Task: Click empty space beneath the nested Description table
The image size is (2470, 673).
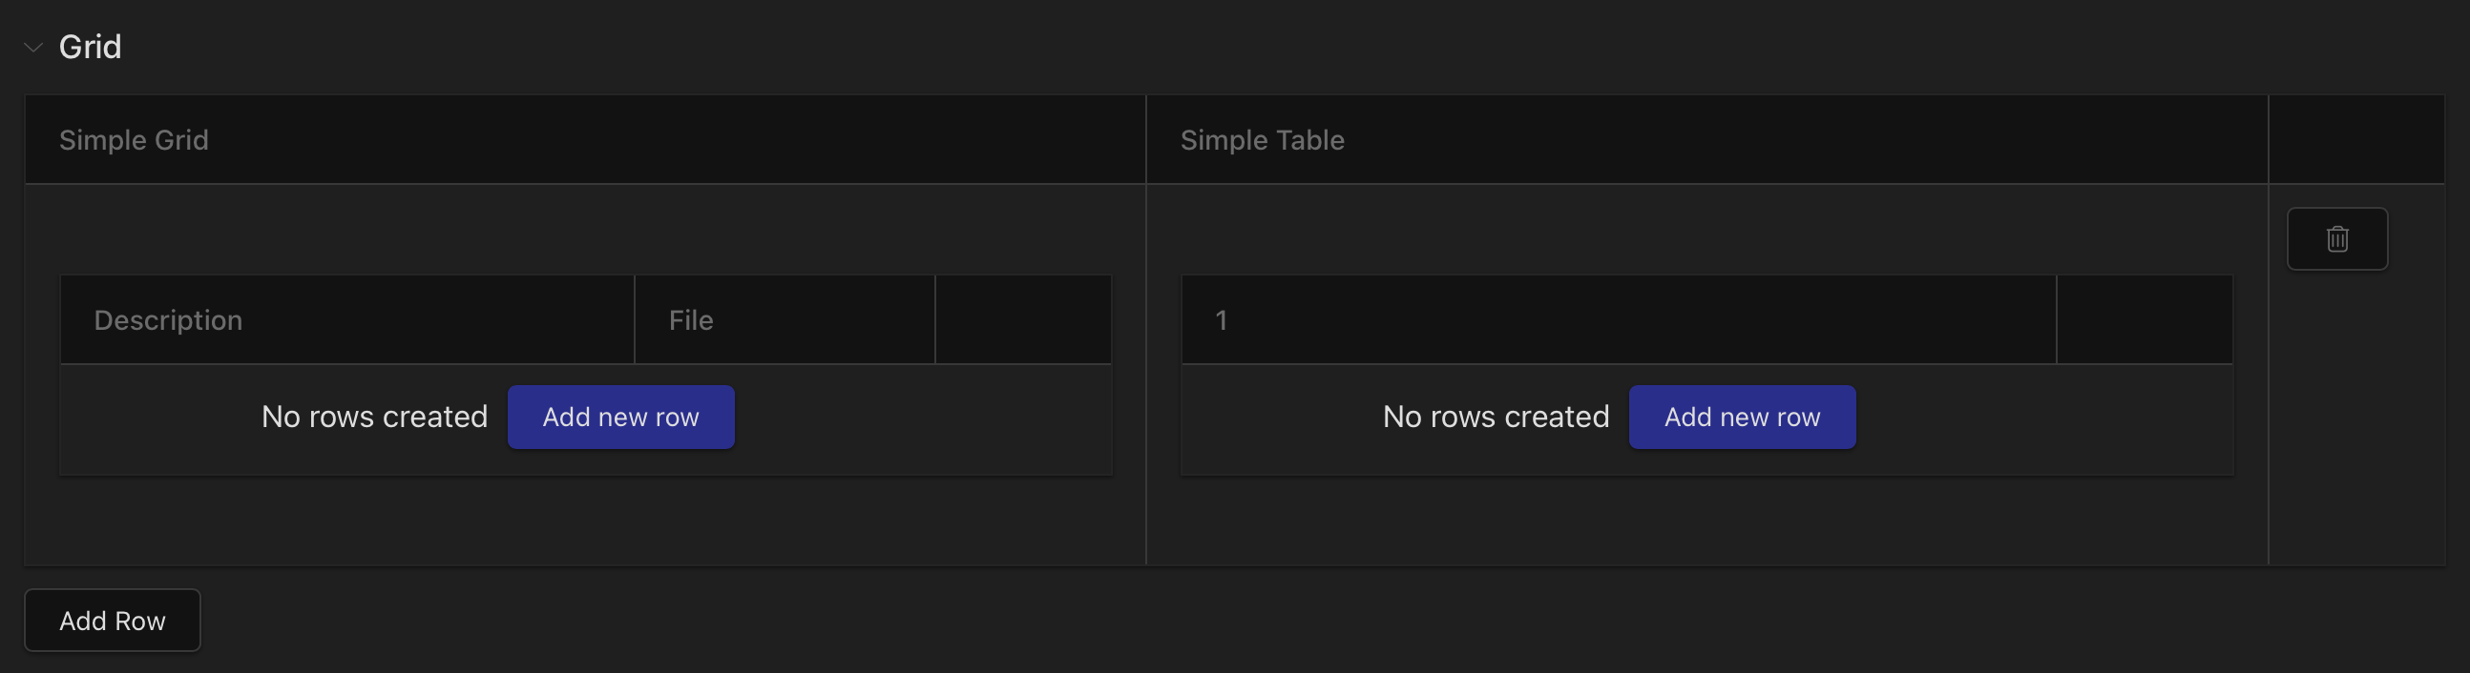Action: pos(585,520)
